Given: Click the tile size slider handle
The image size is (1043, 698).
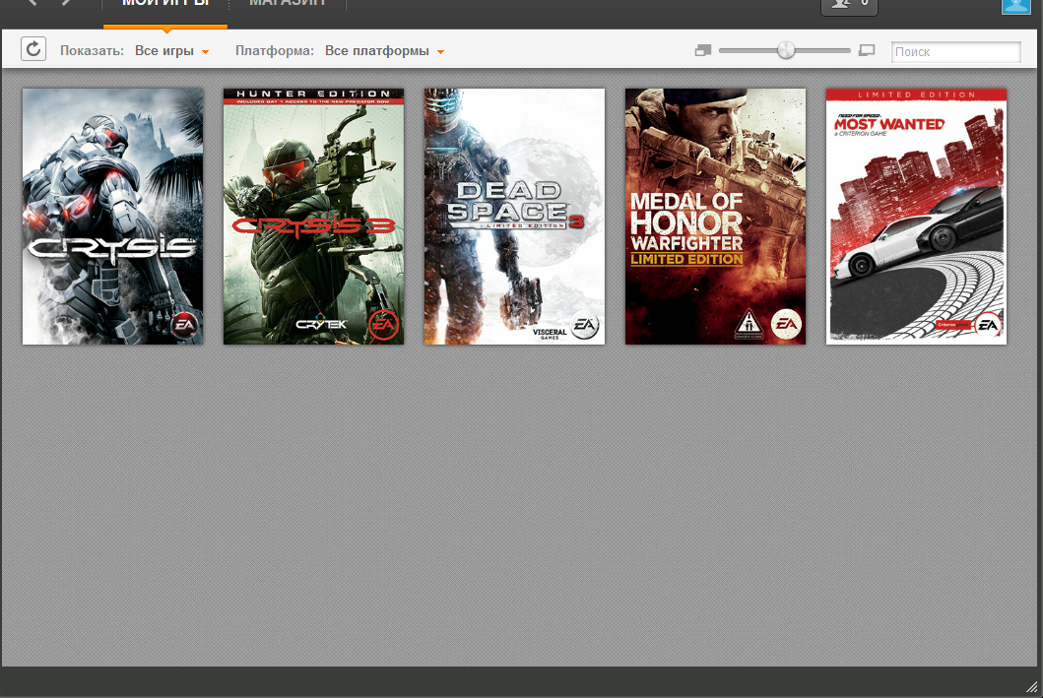Looking at the screenshot, I should click(786, 50).
